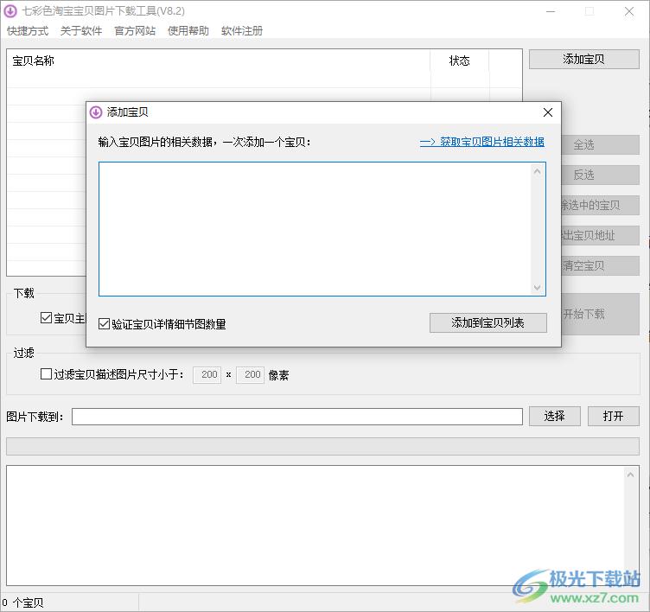
Task: Click the 状态 column header
Action: tap(459, 61)
